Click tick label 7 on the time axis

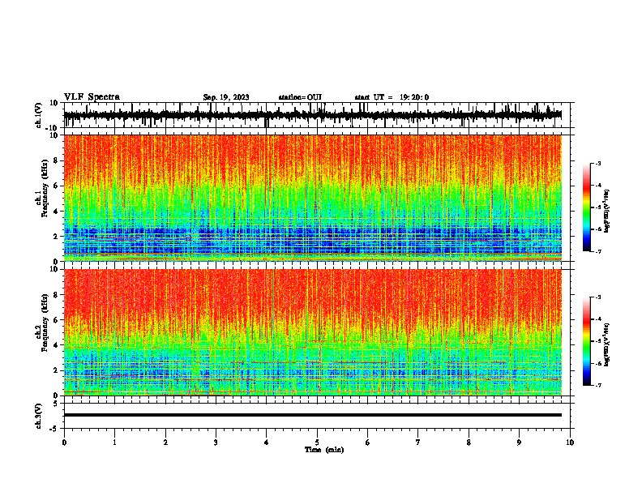point(418,443)
